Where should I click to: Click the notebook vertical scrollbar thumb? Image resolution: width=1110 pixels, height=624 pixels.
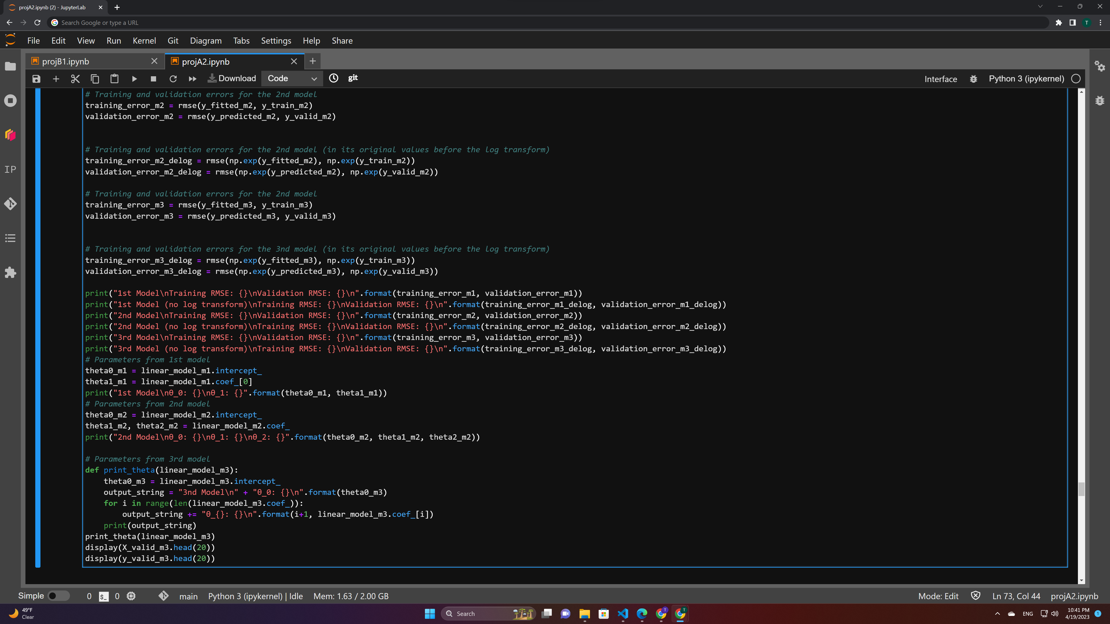[x=1081, y=489]
